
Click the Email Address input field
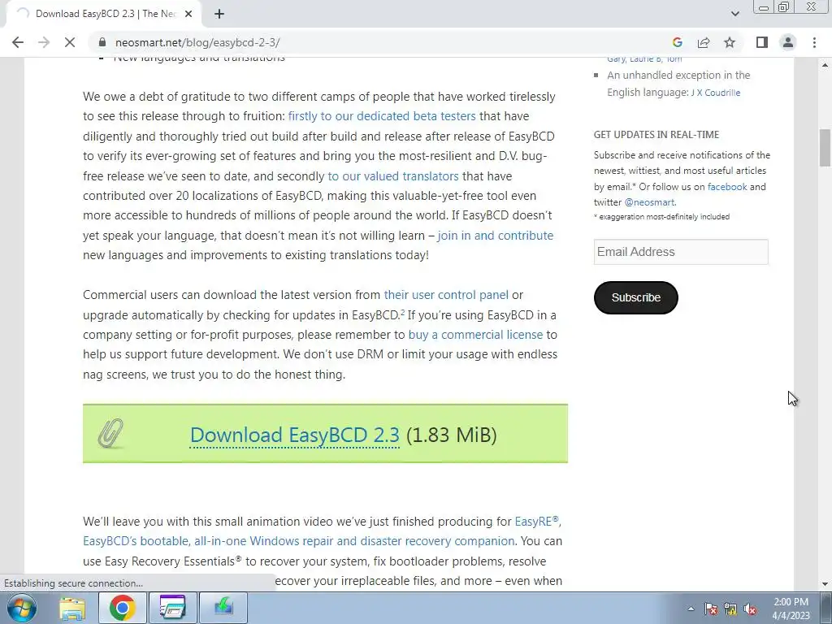(681, 252)
